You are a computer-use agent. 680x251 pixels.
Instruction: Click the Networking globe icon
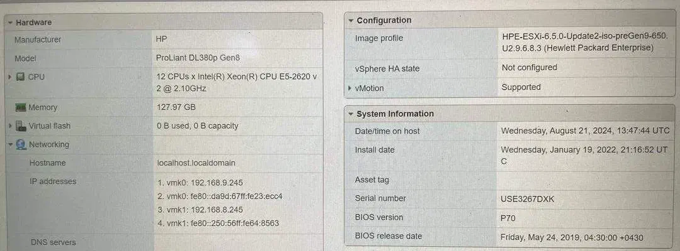pyautogui.click(x=21, y=144)
